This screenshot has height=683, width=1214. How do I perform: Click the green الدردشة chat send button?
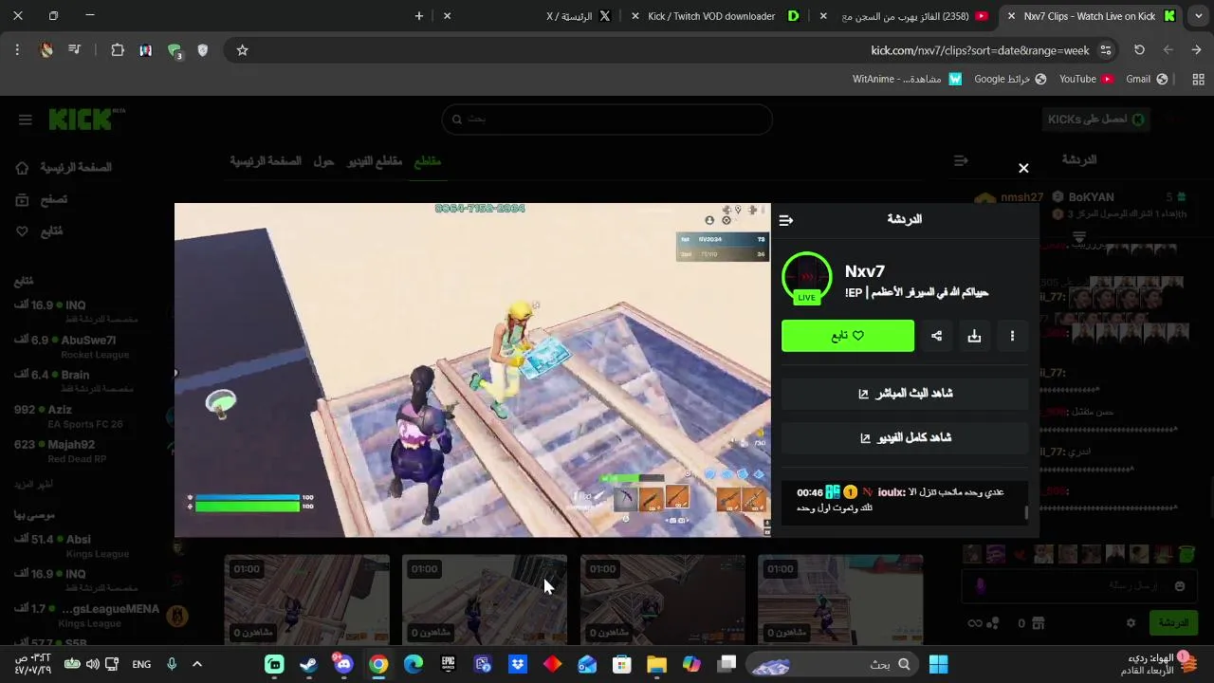1174,622
